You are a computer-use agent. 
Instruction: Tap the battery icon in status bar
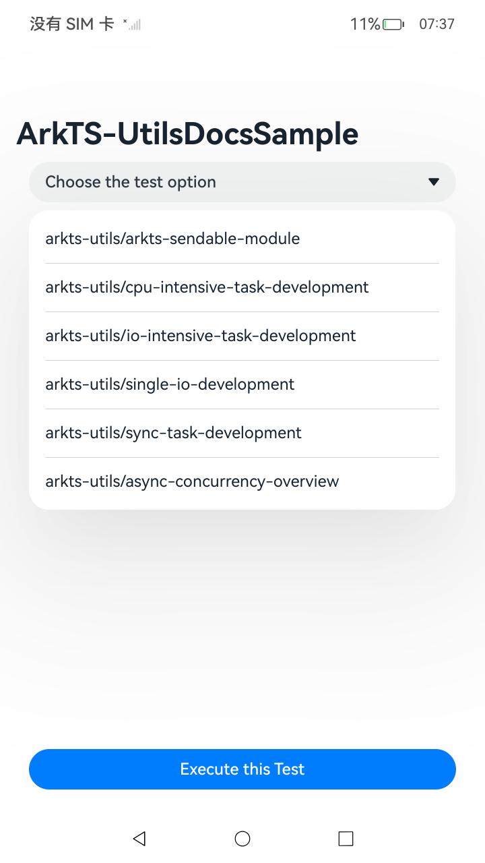point(393,24)
